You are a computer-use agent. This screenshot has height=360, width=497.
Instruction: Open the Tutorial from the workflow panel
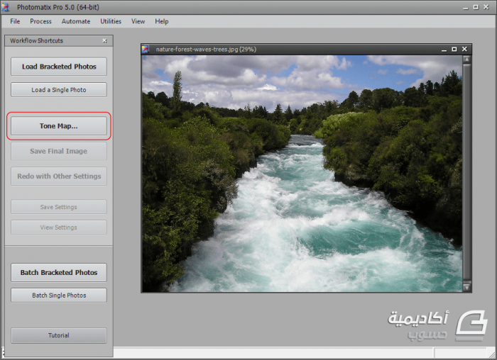coord(59,335)
